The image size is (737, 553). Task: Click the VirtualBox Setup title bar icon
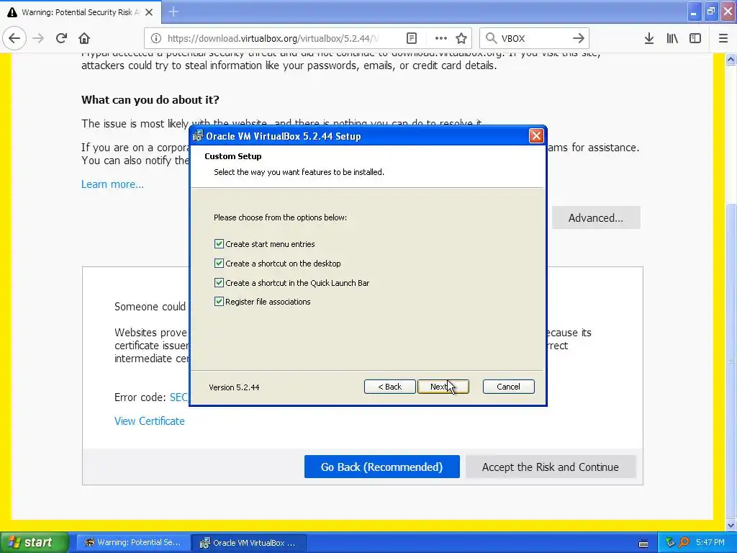(x=199, y=136)
